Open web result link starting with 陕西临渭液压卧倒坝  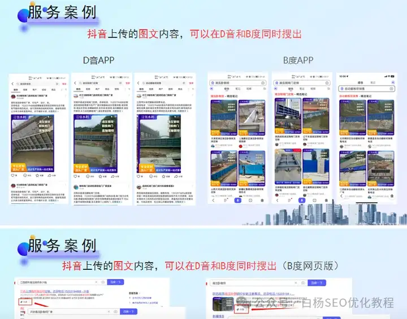point(253,294)
